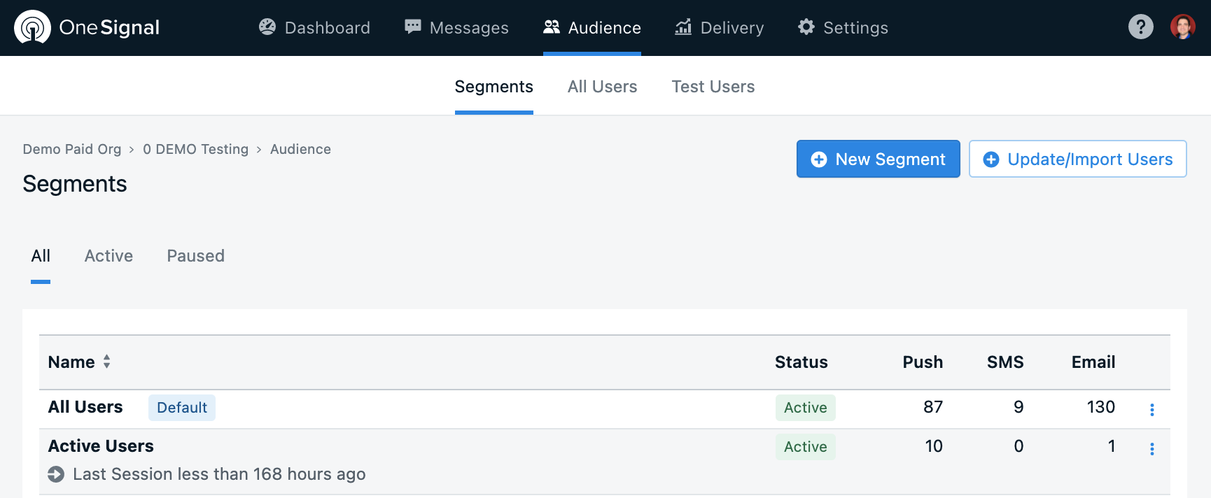1211x498 pixels.
Task: Open options menu for All Users segment
Action: coord(1151,410)
